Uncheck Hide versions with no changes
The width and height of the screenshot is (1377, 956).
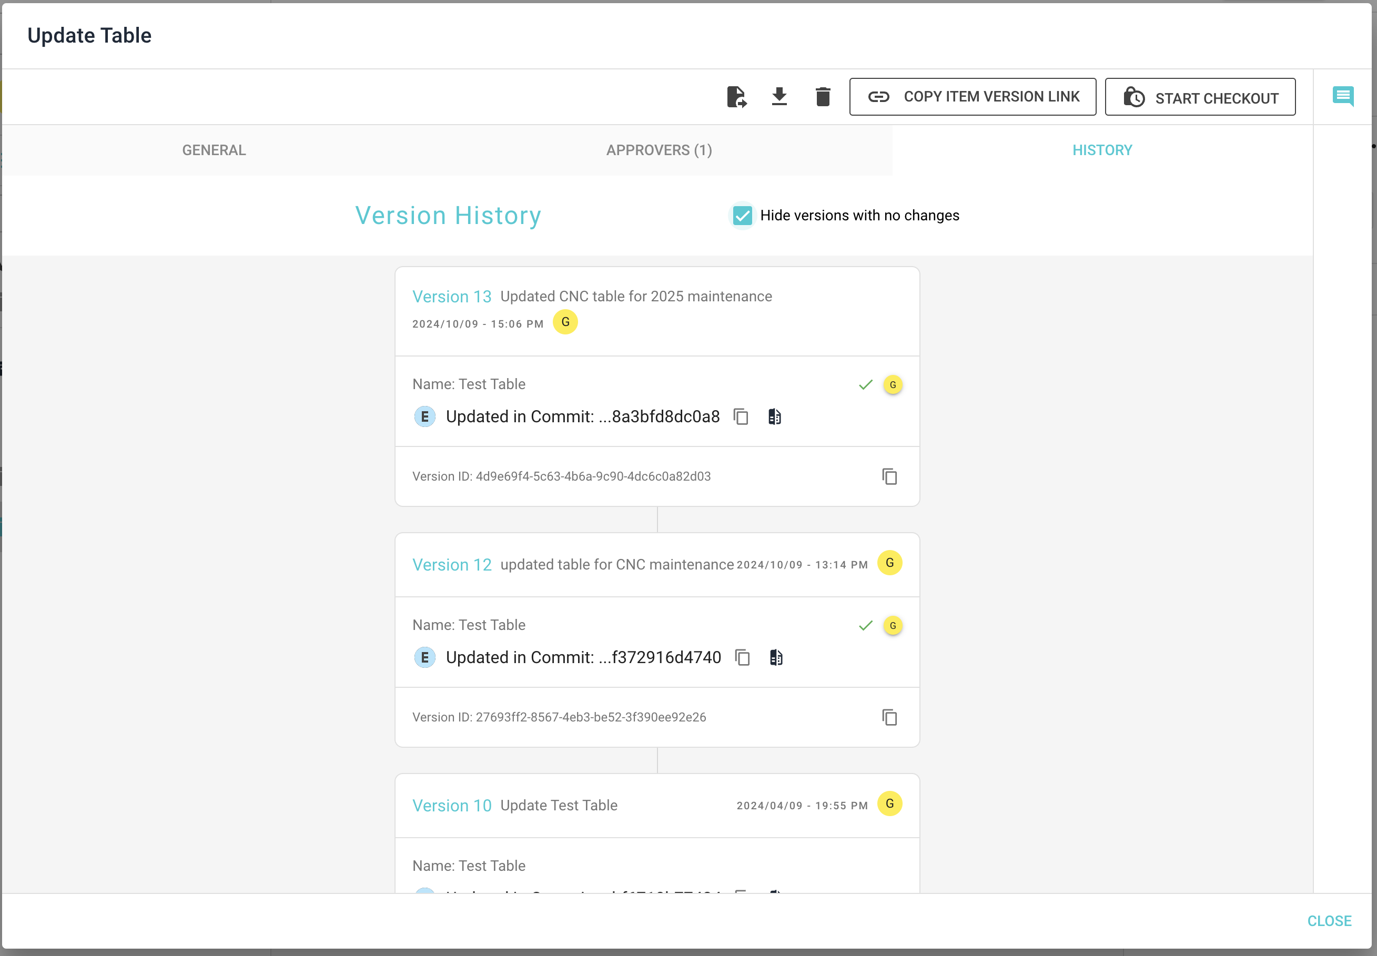743,216
